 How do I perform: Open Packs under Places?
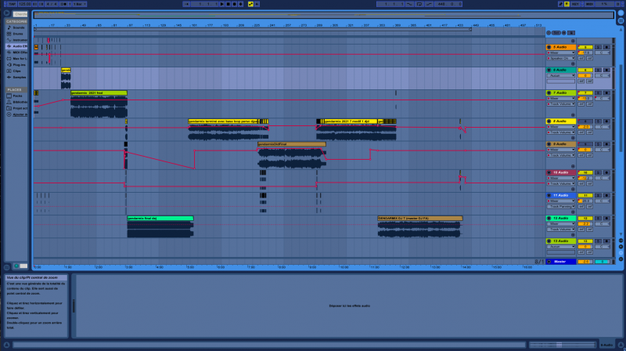coord(17,96)
